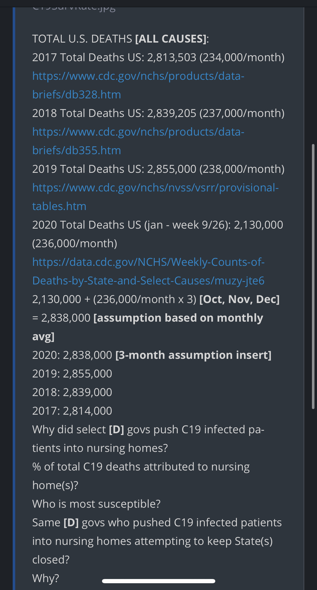Tap the home indicator bar at bottom

tap(159, 581)
